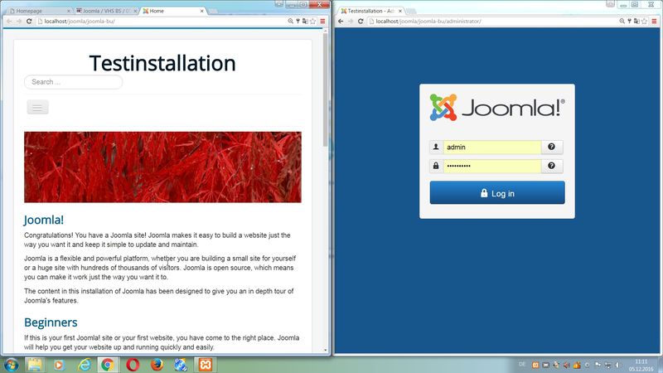Open the Windows Start menu
The image size is (663, 373).
click(11, 365)
